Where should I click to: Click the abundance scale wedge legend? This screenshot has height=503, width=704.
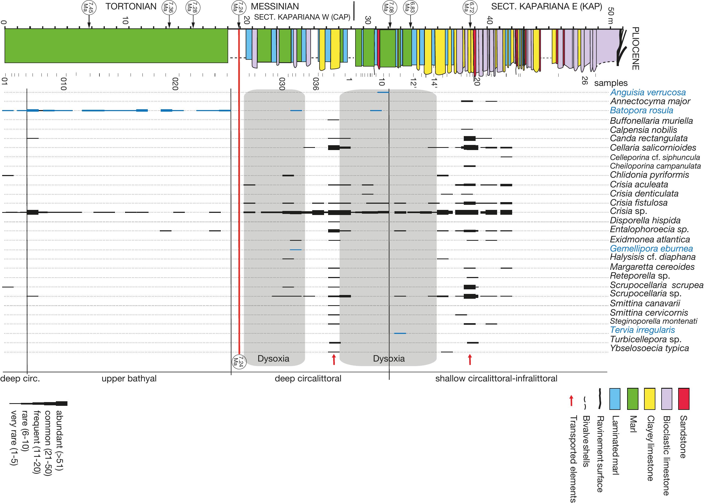tap(38, 404)
